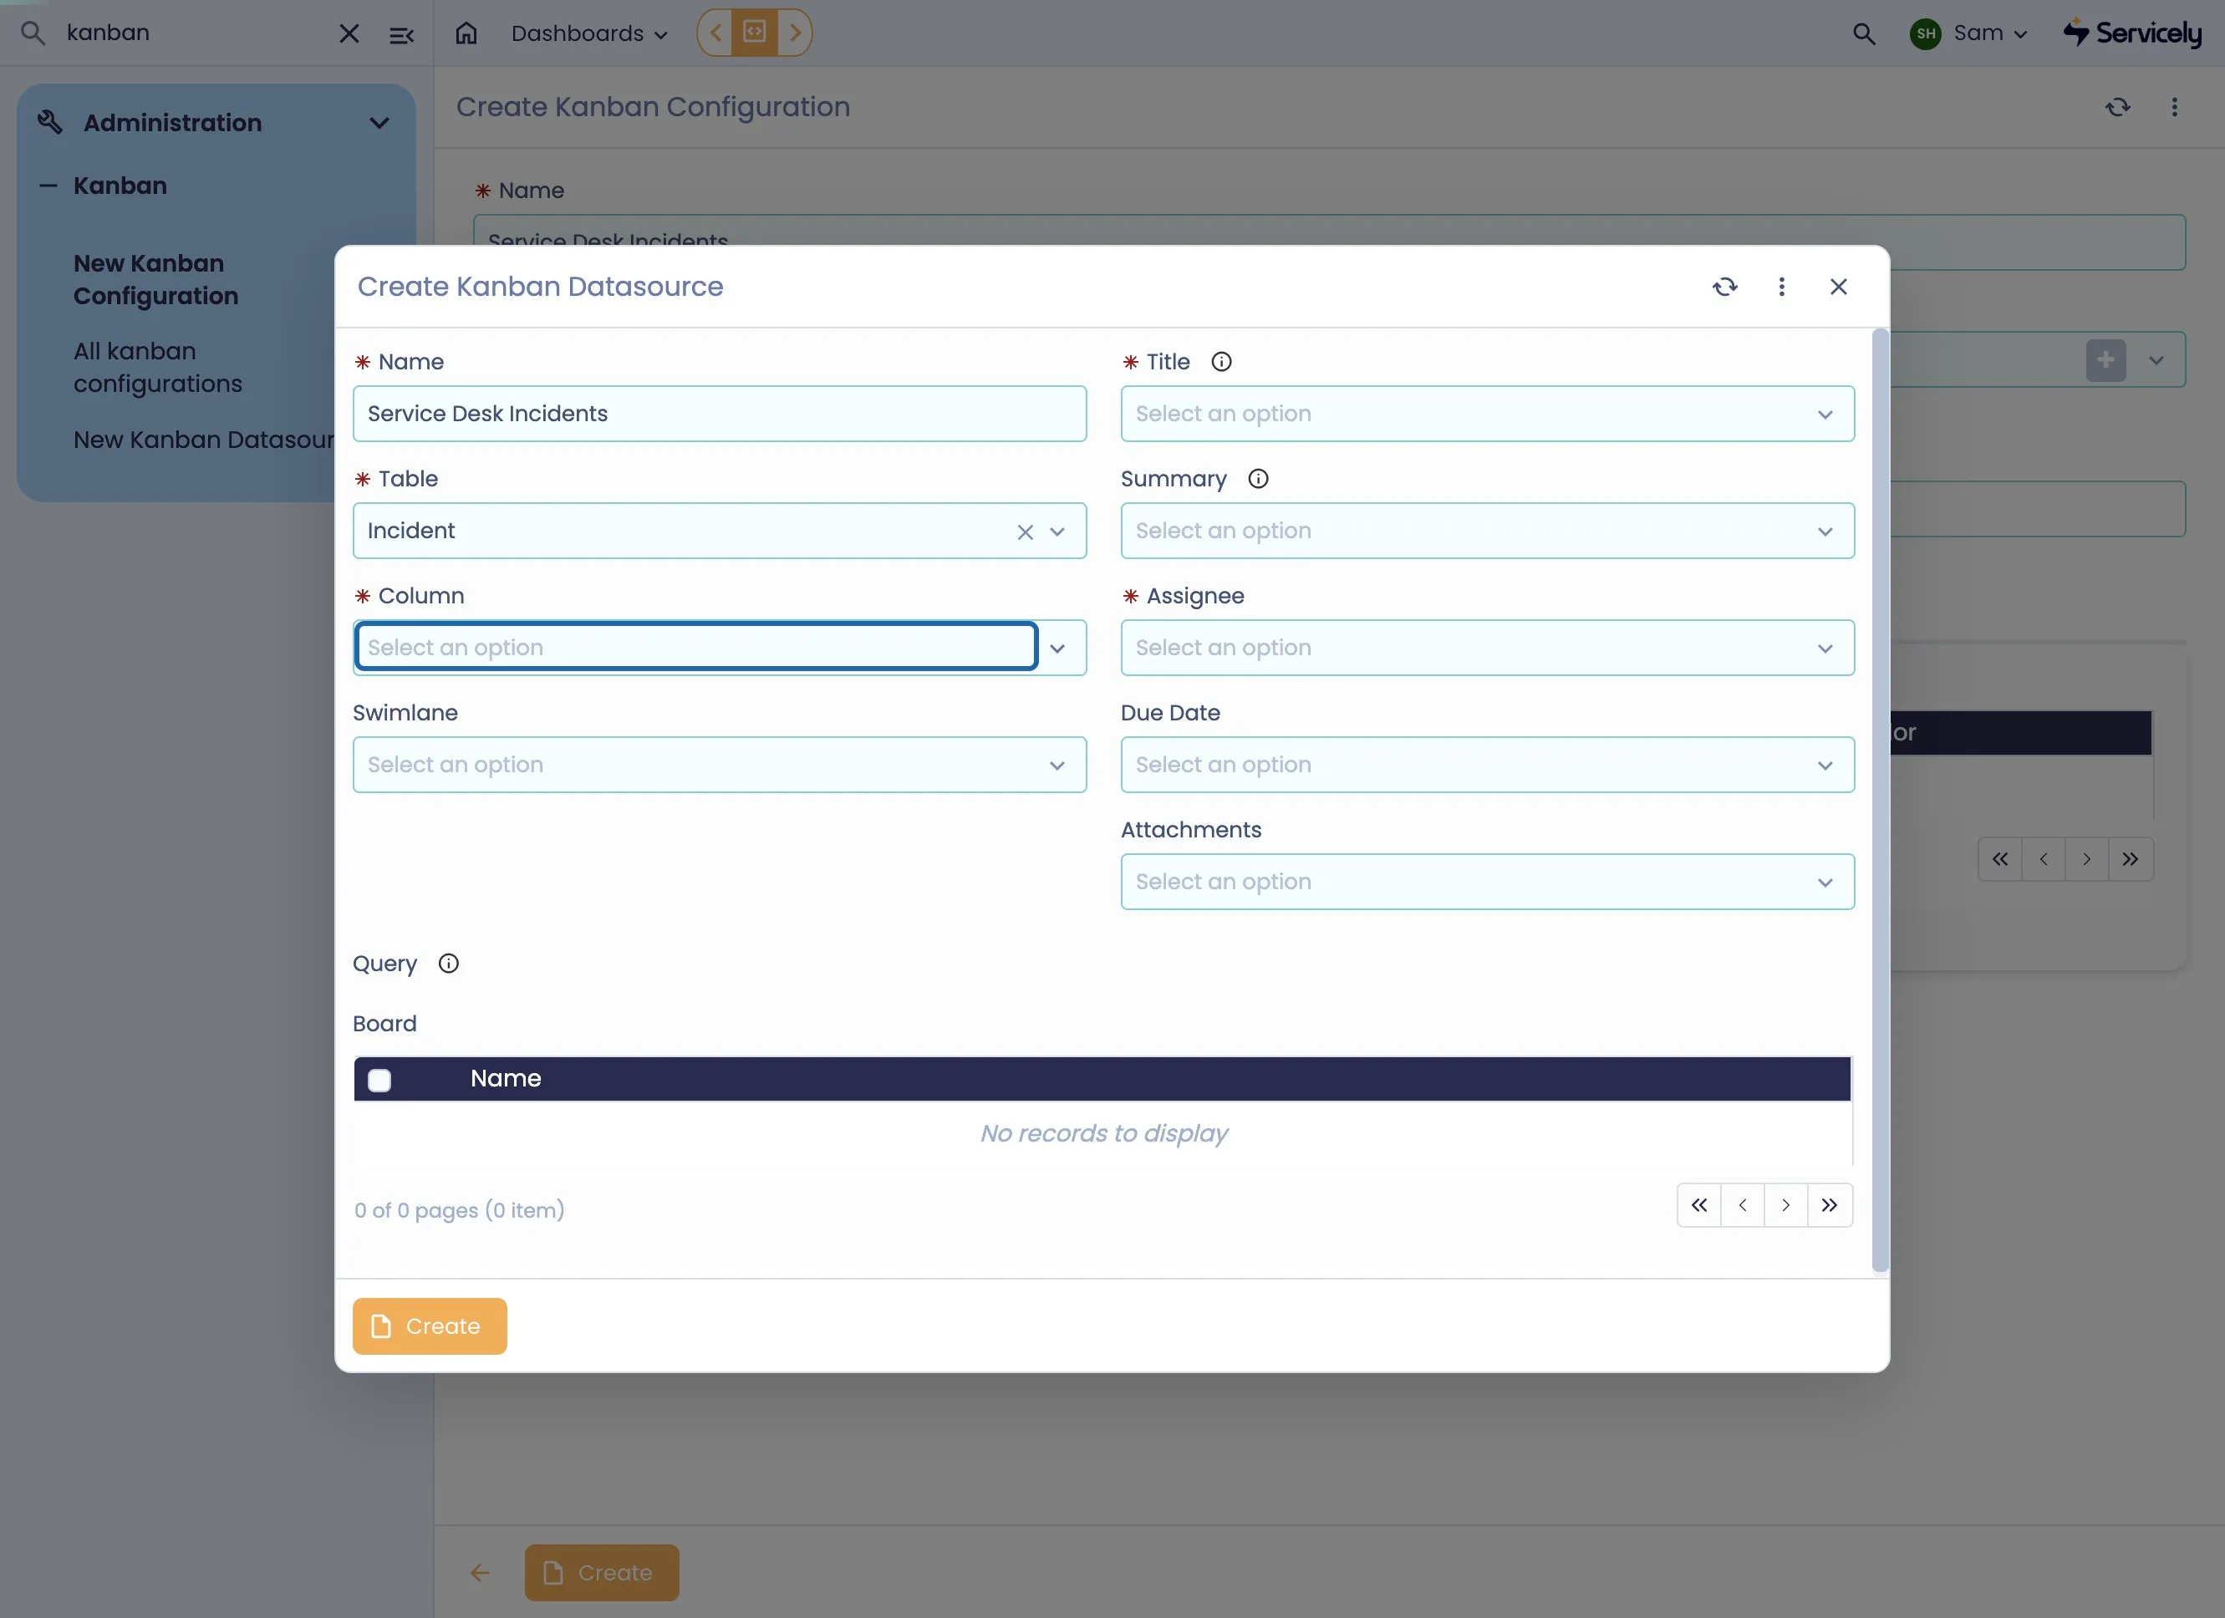Click the plus button in background form
This screenshot has height=1618, width=2225.
point(2105,360)
